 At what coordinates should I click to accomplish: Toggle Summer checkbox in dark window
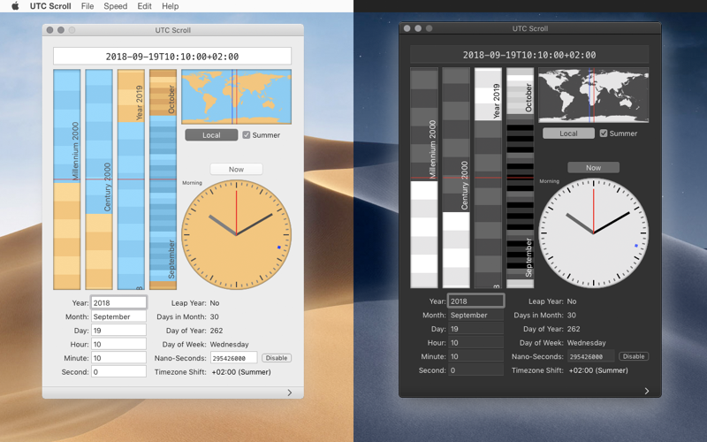click(604, 133)
